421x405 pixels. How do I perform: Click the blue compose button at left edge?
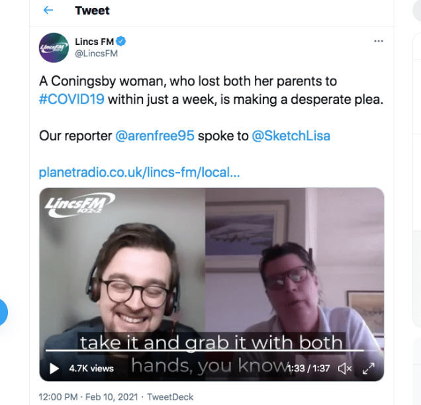tap(3, 312)
